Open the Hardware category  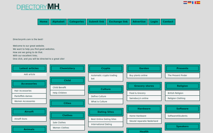pyautogui.click(x=144, y=109)
